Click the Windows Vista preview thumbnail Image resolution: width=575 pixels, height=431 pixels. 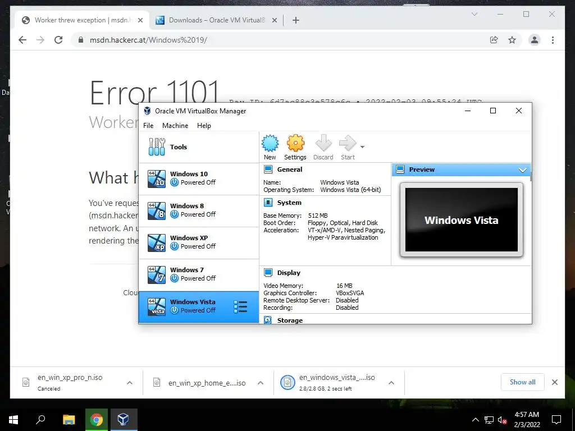click(x=462, y=220)
